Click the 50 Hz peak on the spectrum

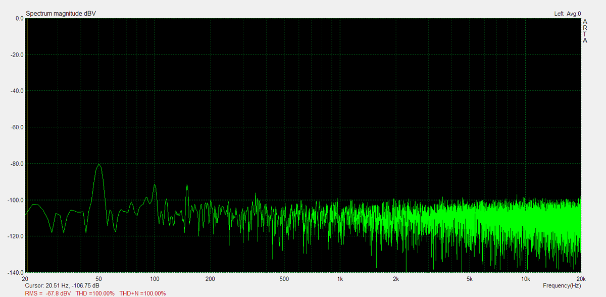coord(99,165)
